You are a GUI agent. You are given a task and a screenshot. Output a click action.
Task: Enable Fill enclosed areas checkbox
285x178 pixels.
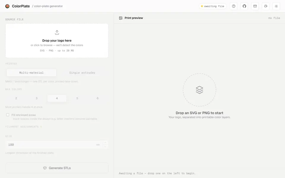point(8,115)
